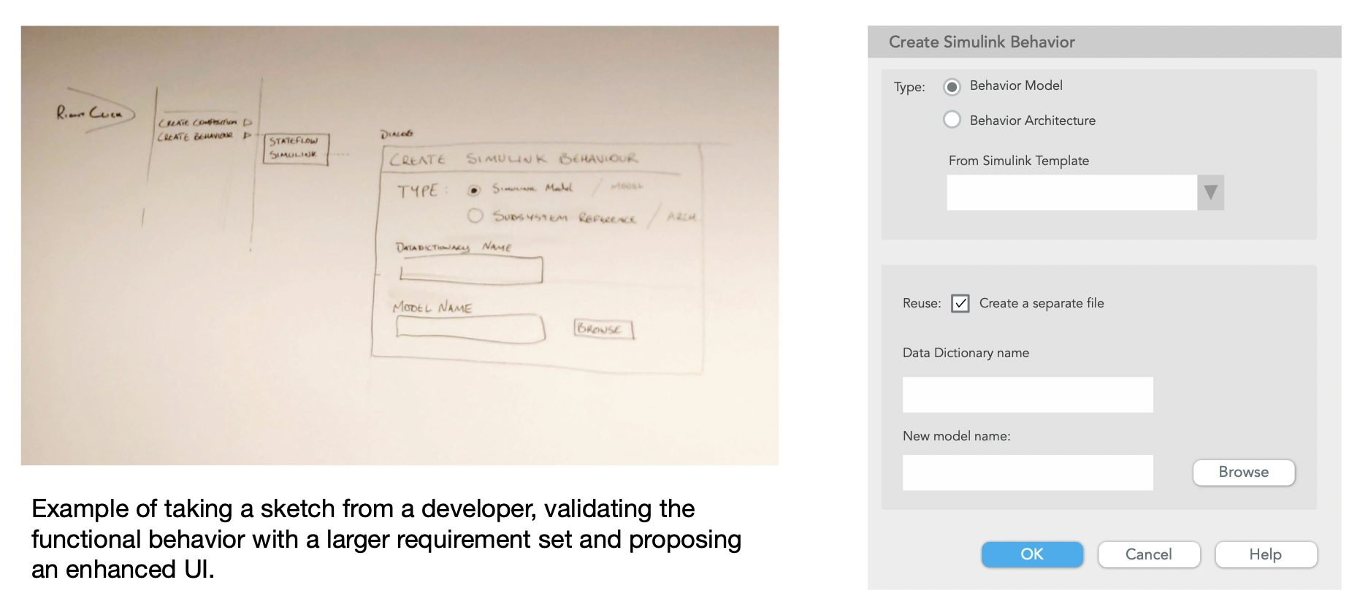Screen dimensions: 1360x615
Task: Toggle the Create a separate file checkbox
Action: tap(960, 303)
